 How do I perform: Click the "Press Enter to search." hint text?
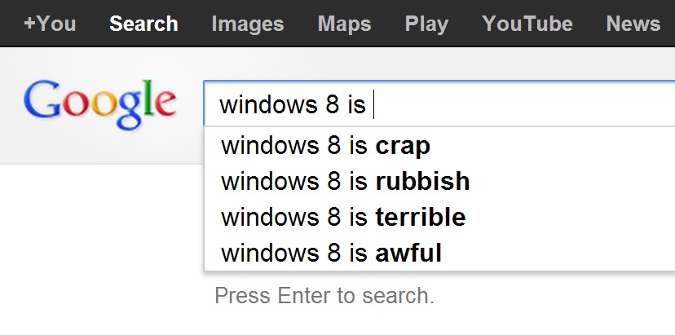pos(324,295)
